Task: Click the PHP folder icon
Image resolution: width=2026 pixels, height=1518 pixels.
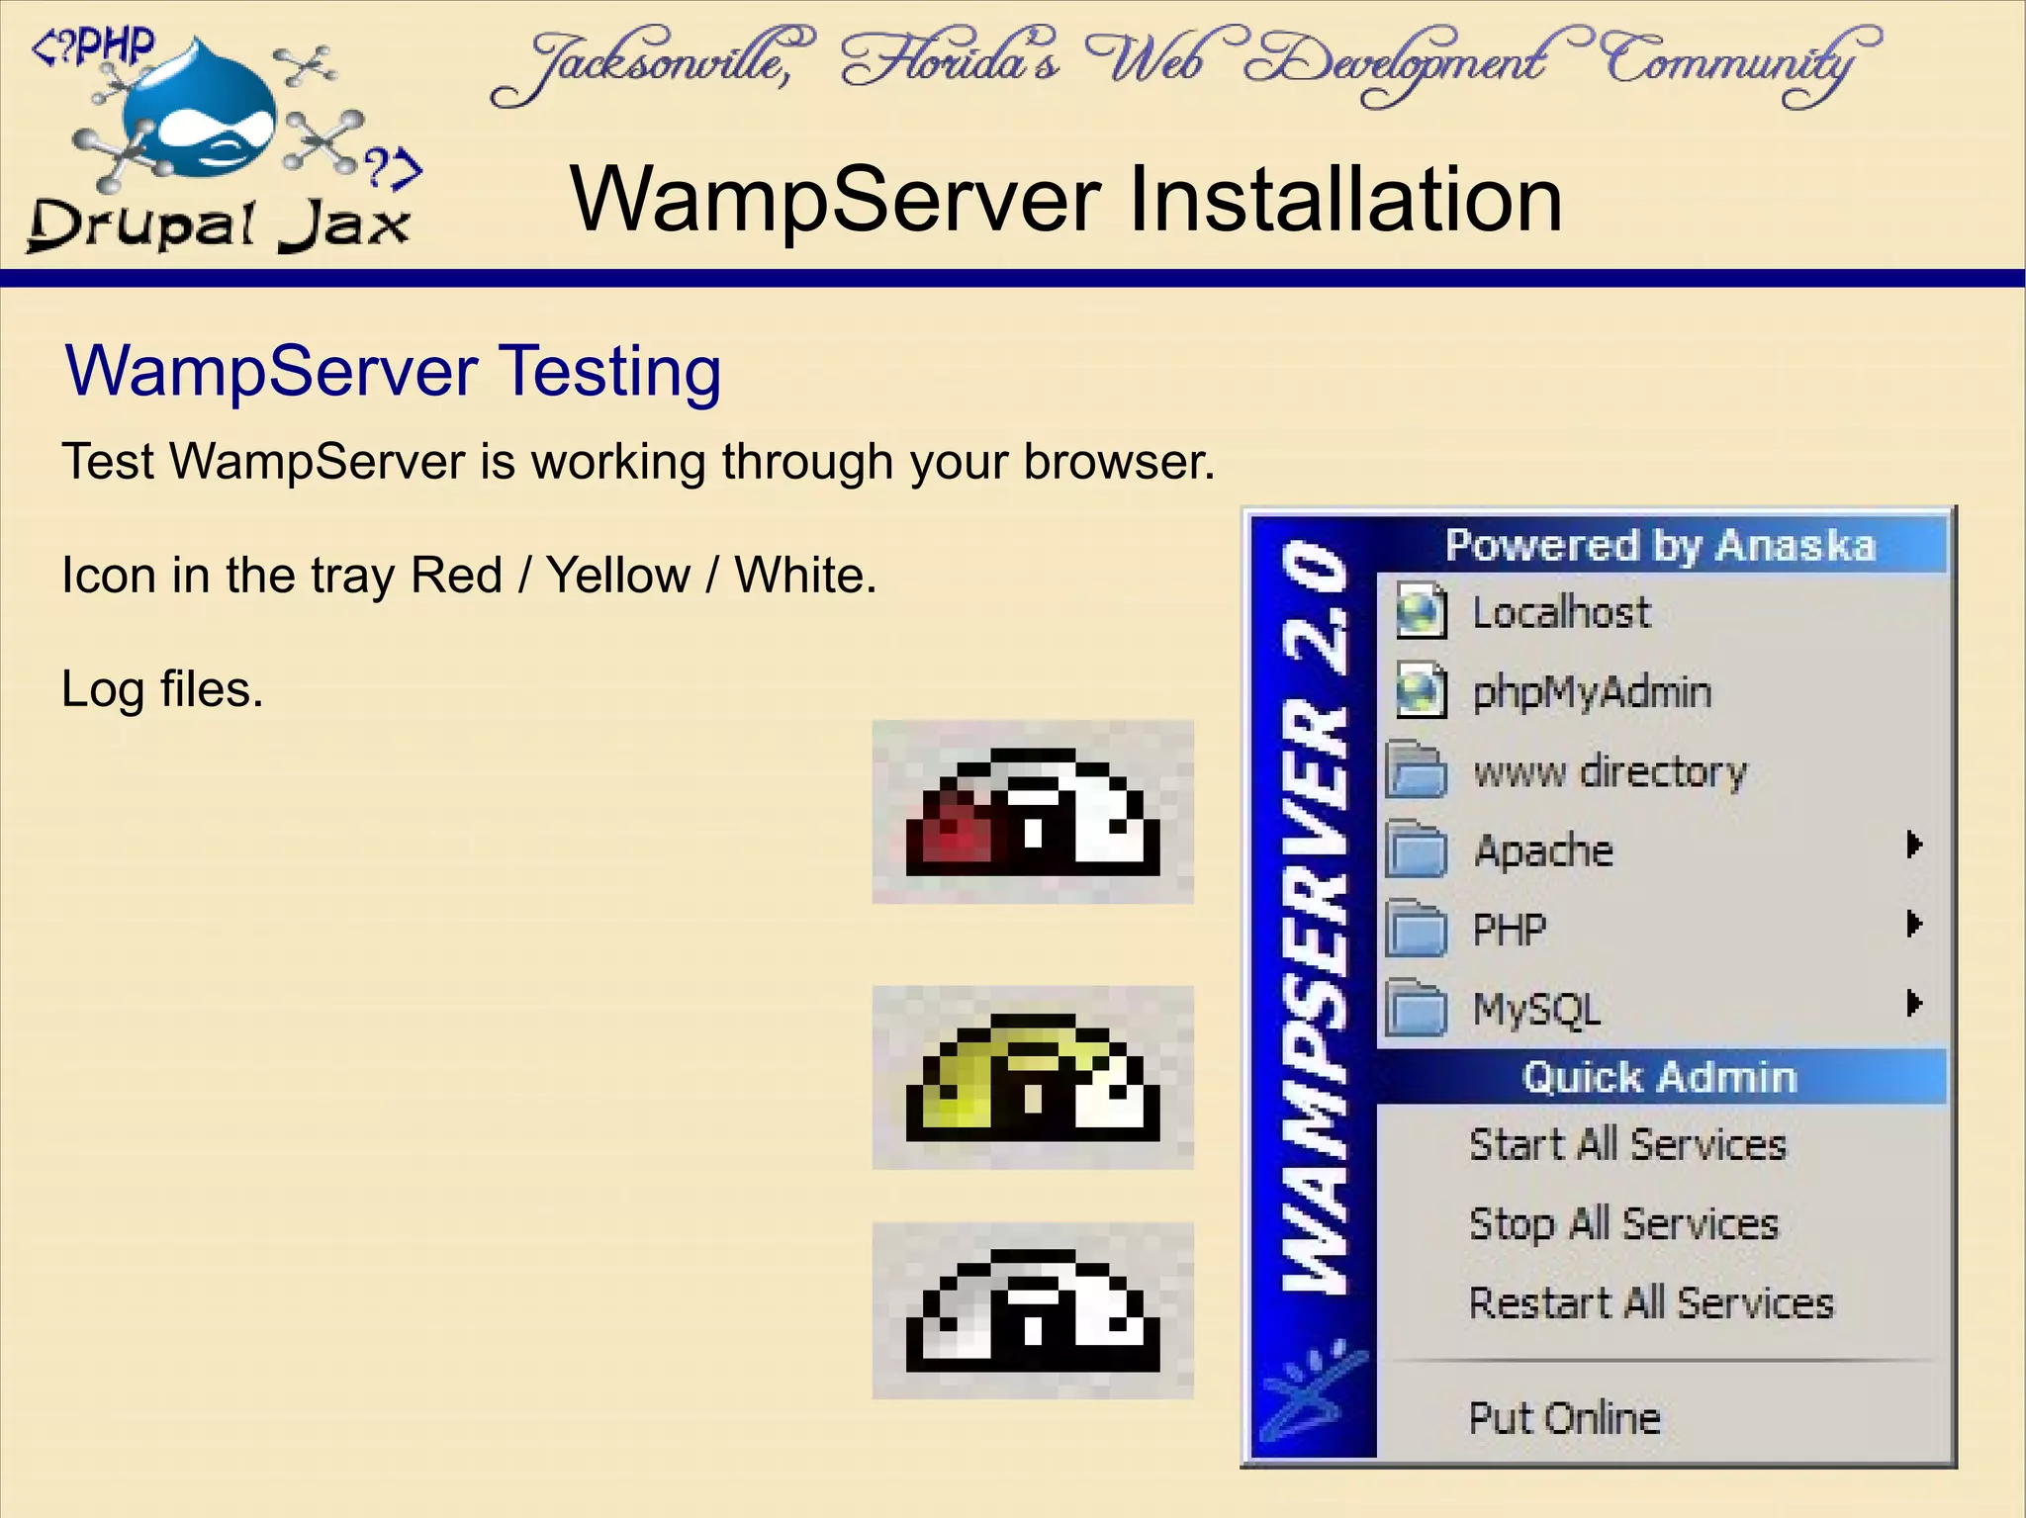Action: [1417, 928]
